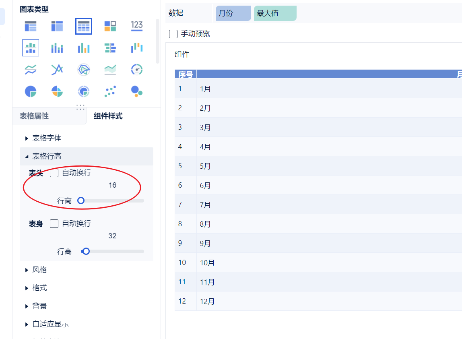462x339 pixels.
Task: Select the rose chart icon
Action: point(57,92)
